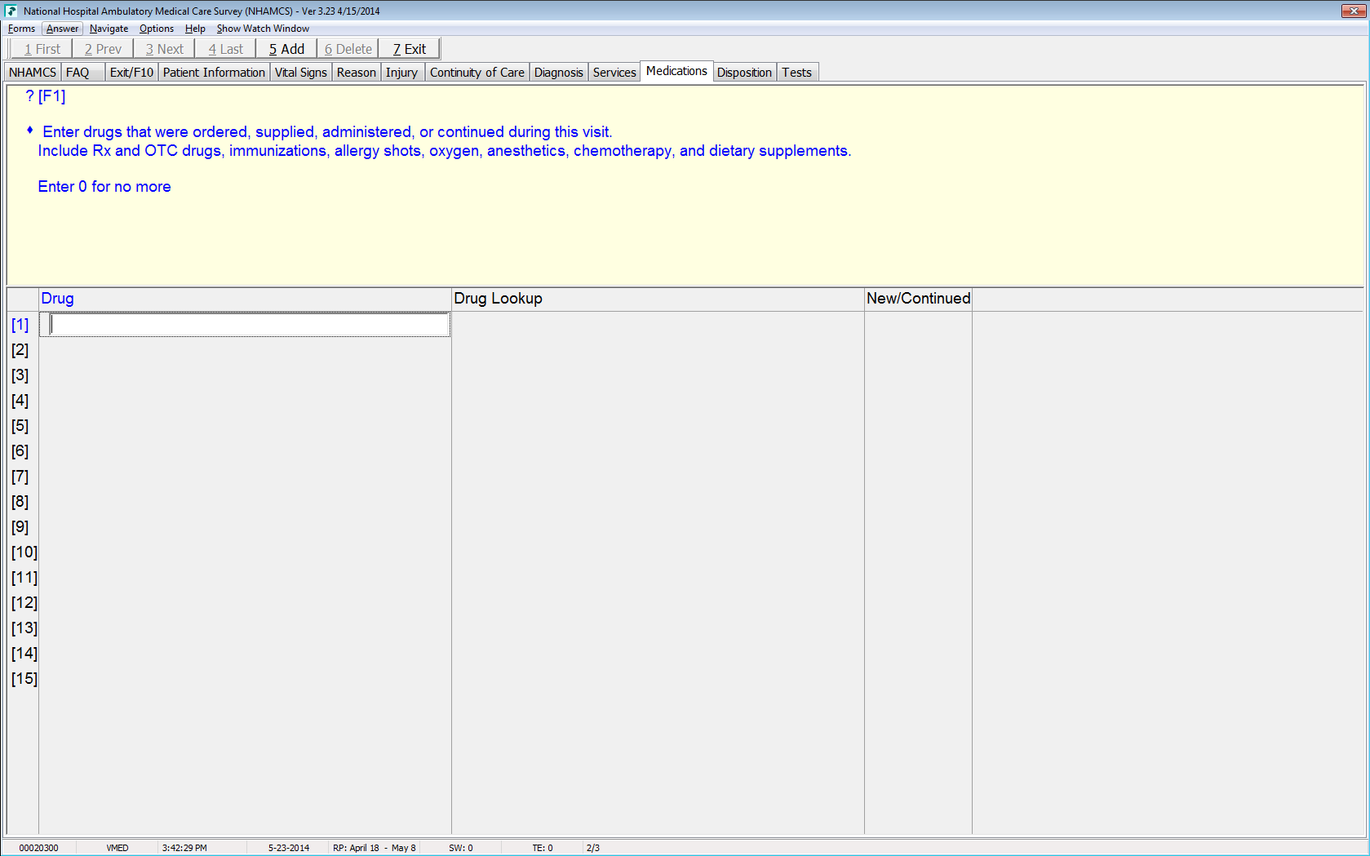The image size is (1370, 856).
Task: Select row label [8]
Action: (20, 502)
